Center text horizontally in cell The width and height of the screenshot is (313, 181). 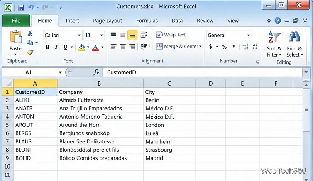coord(123,47)
